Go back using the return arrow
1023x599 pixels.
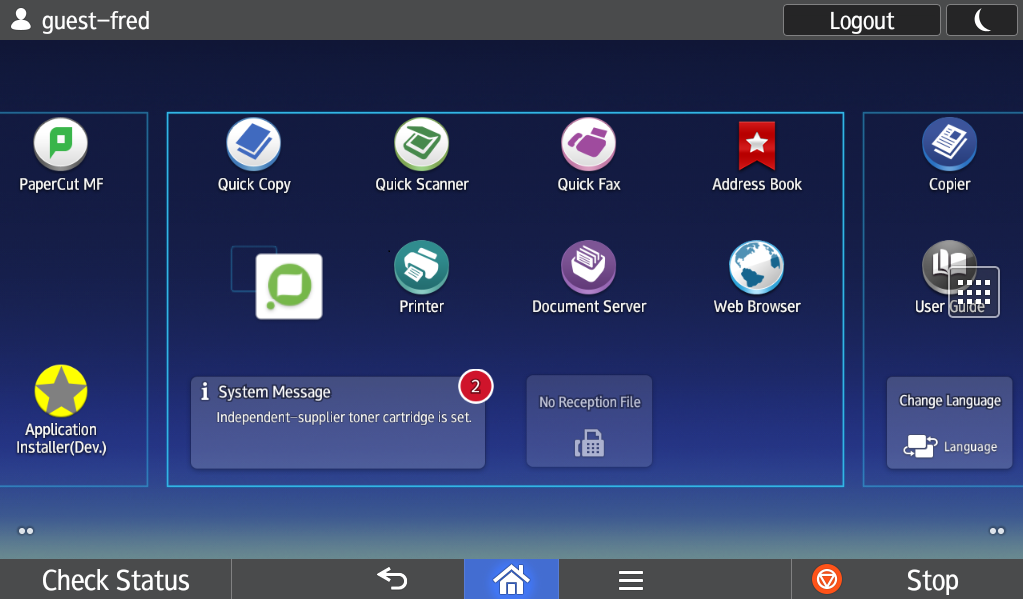pos(392,579)
